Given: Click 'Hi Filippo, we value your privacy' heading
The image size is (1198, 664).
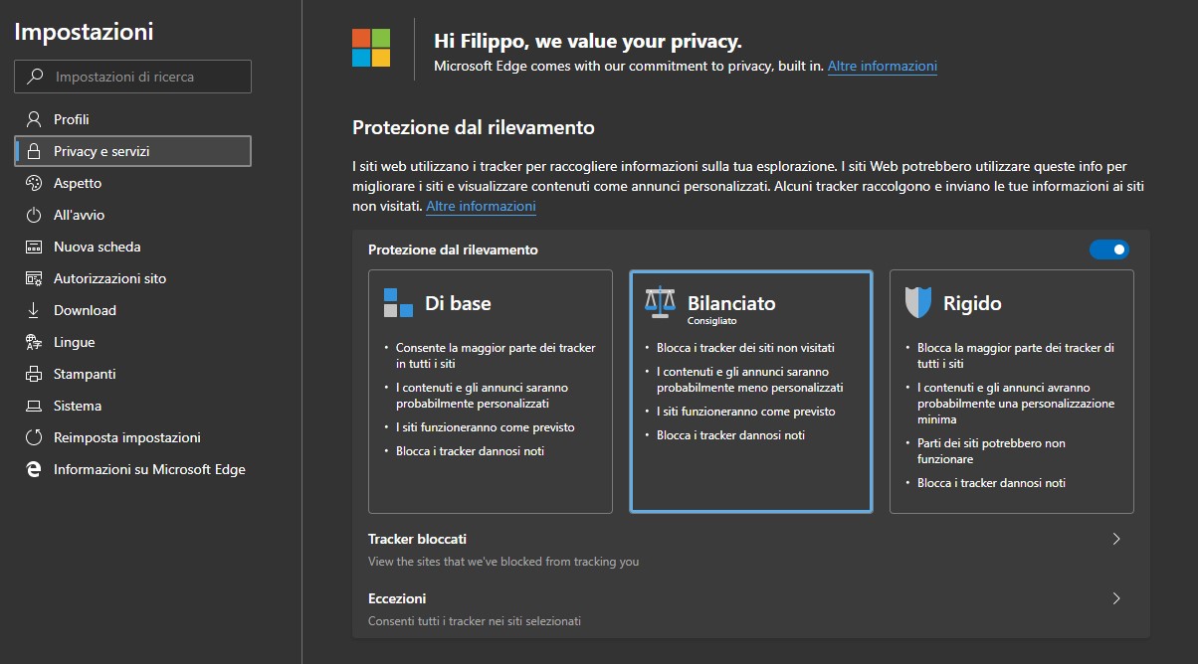Looking at the screenshot, I should [588, 42].
